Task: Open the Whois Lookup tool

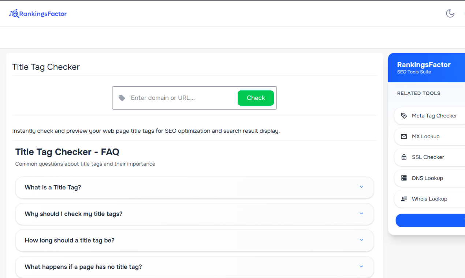Action: coord(430,199)
